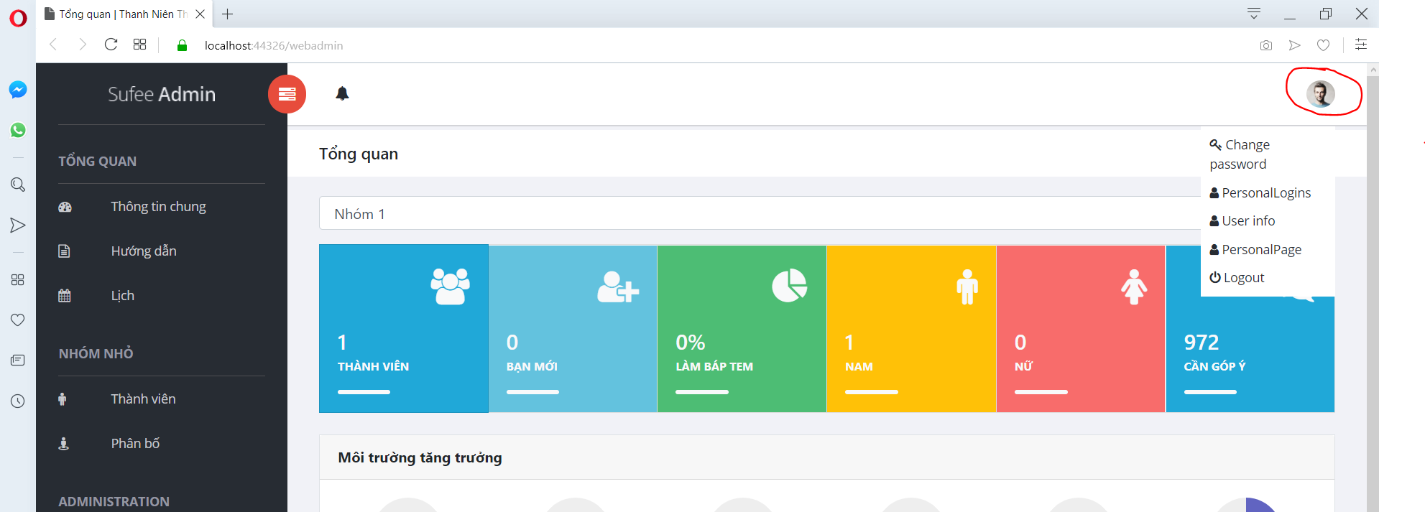1425x512 pixels.
Task: Open Speed Dial grid in Opera sidebar
Action: point(18,280)
